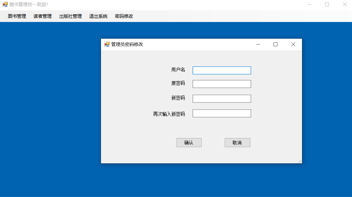
Task: Click the 取消 button to cancel
Action: [x=237, y=142]
